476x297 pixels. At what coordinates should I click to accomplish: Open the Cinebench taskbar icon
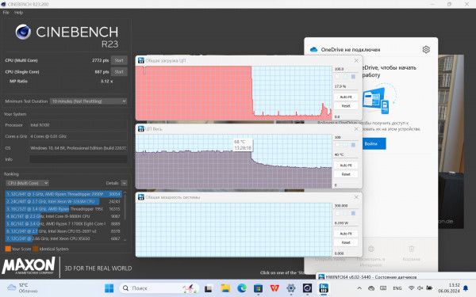pos(307,288)
